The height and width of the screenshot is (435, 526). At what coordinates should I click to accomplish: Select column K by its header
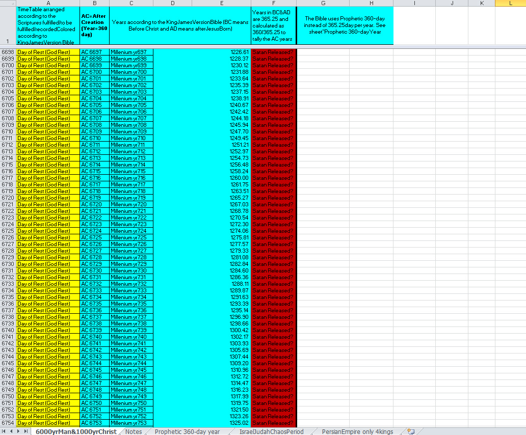point(481,3)
